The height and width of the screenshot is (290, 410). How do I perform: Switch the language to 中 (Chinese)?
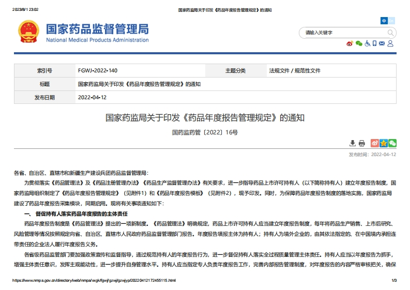384,21
